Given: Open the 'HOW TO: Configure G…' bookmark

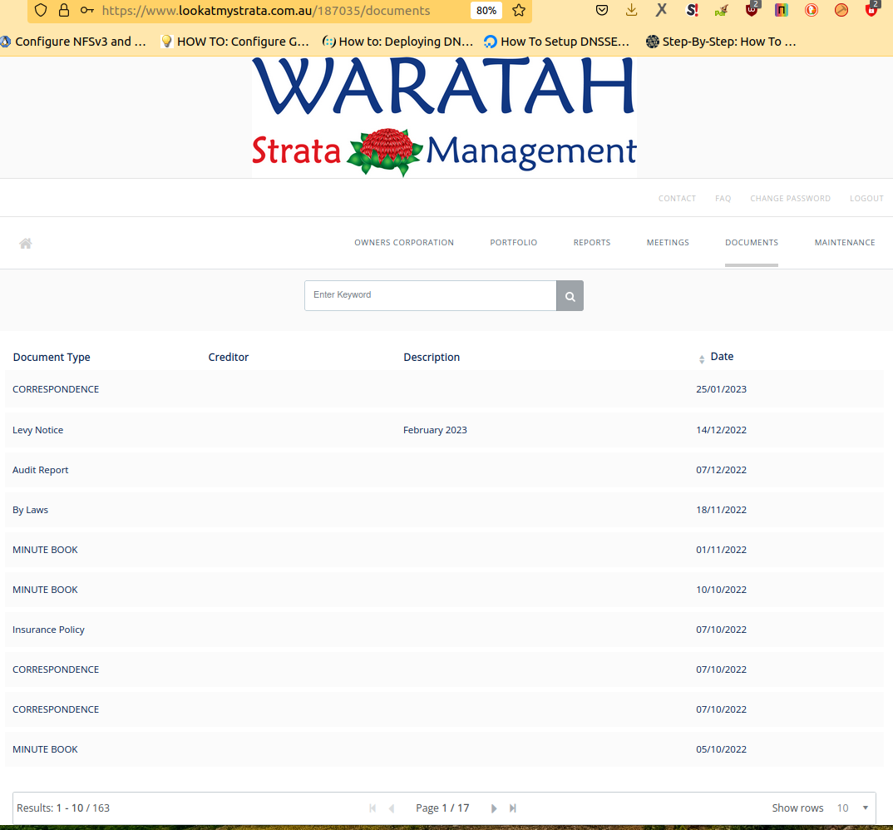Looking at the screenshot, I should click(235, 42).
